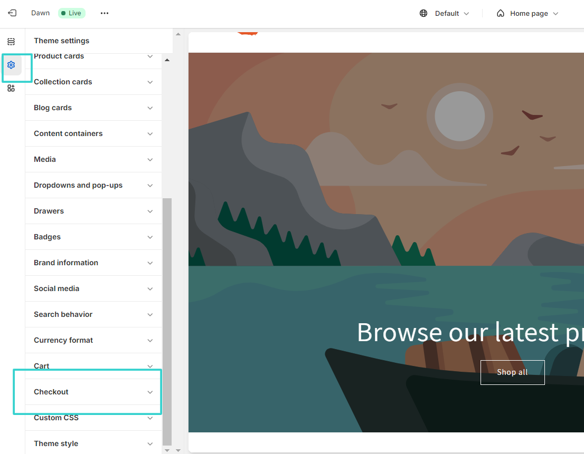Open the Sections panel in the sidebar
The width and height of the screenshot is (584, 454).
[11, 41]
